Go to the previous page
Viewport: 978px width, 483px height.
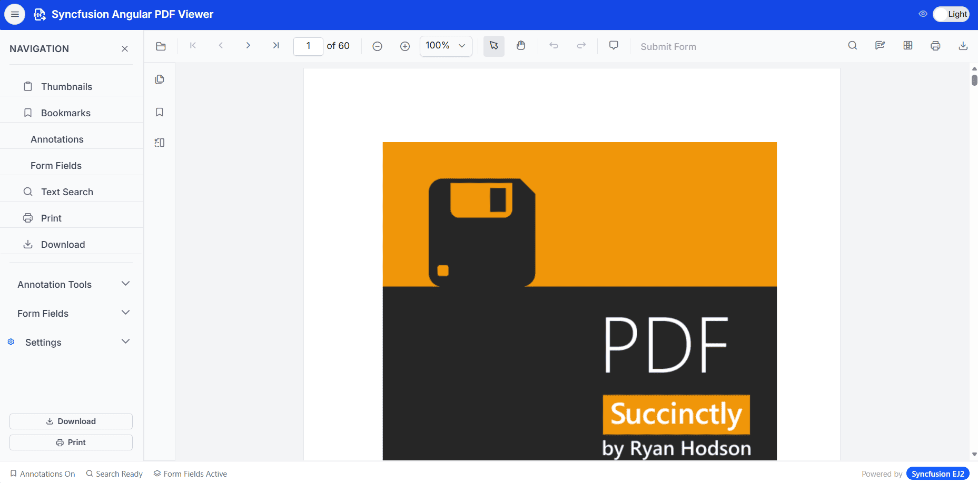coord(221,46)
